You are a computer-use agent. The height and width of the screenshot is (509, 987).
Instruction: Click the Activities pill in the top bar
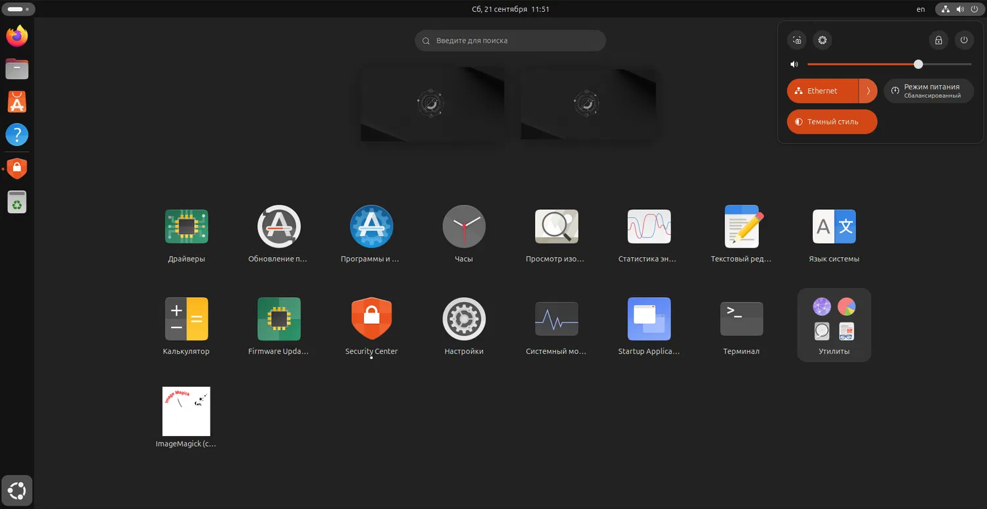18,9
